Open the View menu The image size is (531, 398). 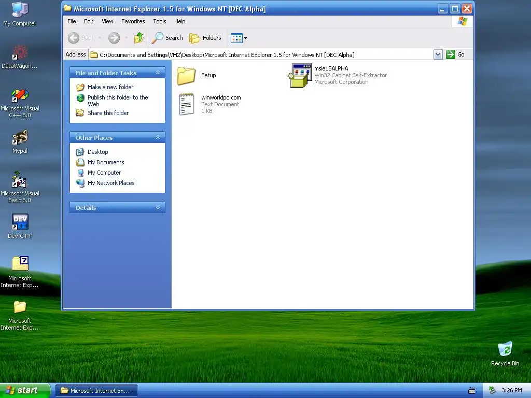tap(108, 21)
